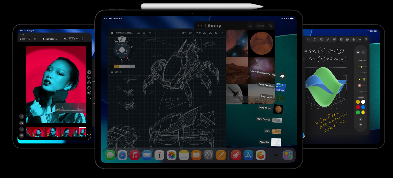The height and width of the screenshot is (178, 393).
Task: Click the help question mark icon
Action: [222, 33]
